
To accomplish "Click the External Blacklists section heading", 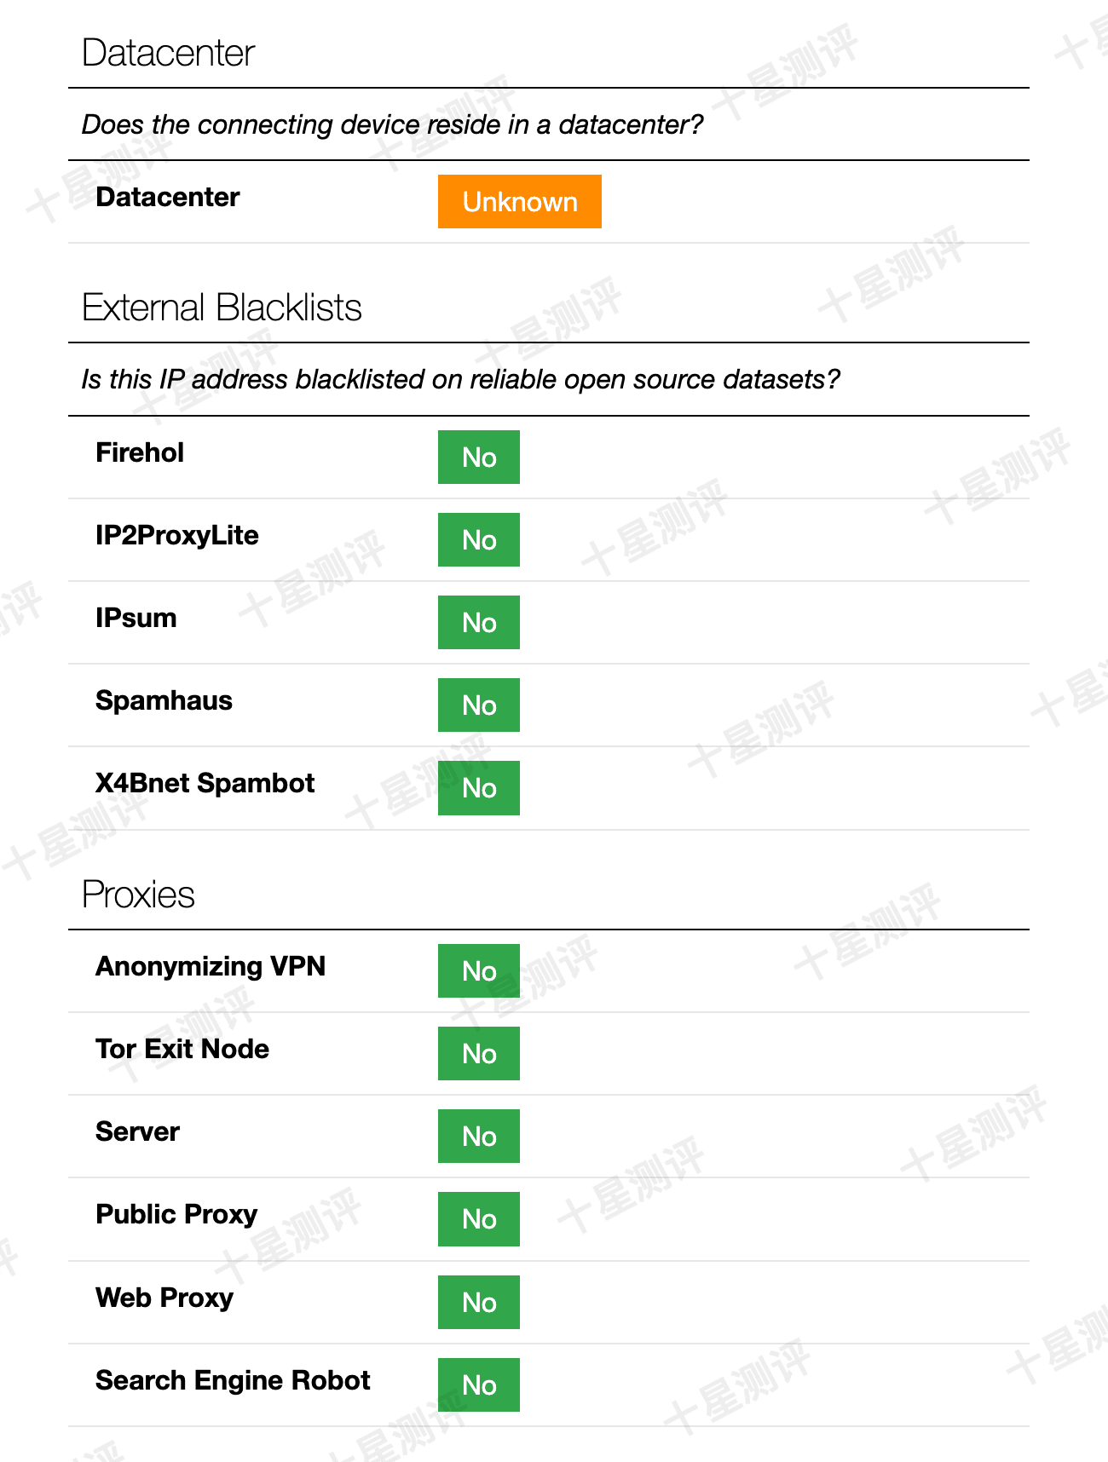I will click(222, 308).
